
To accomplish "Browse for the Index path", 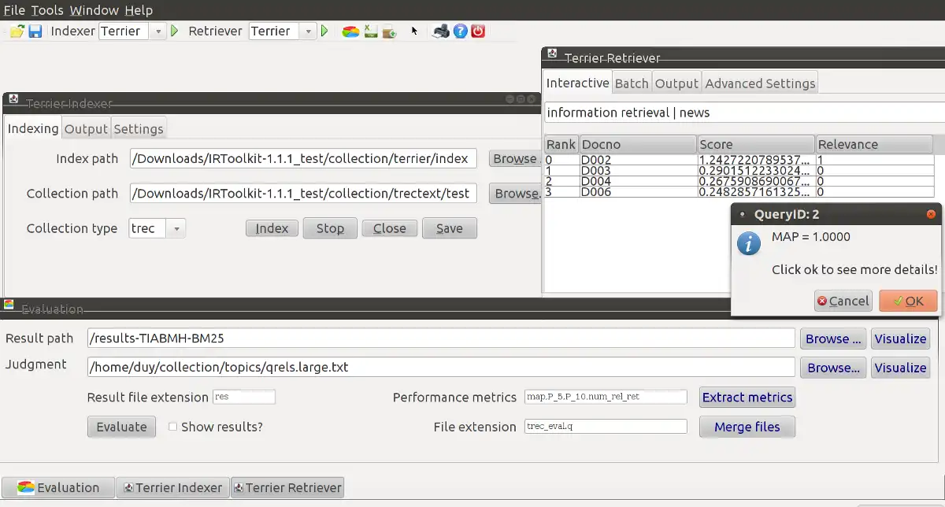I will point(514,158).
